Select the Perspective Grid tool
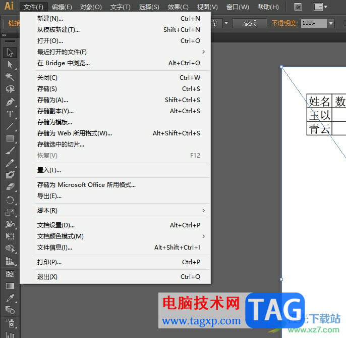Image resolution: width=346 pixels, height=338 pixels. pos(10,261)
